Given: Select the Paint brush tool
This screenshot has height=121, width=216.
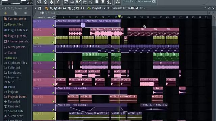Looking at the screenshot, I should tap(51, 8).
